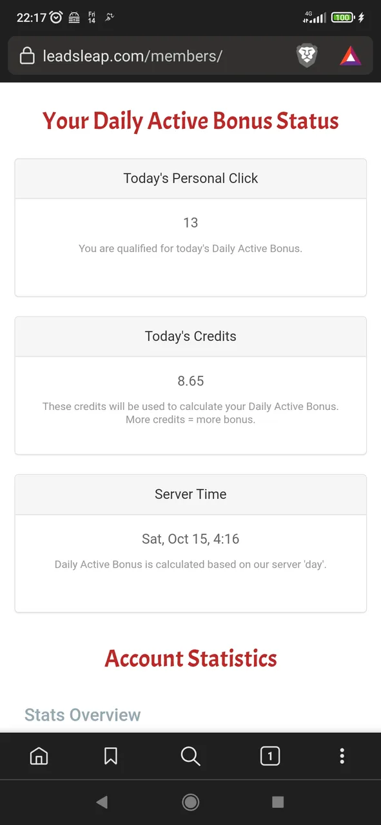
Task: Tap the Account Statistics heading
Action: (191, 659)
